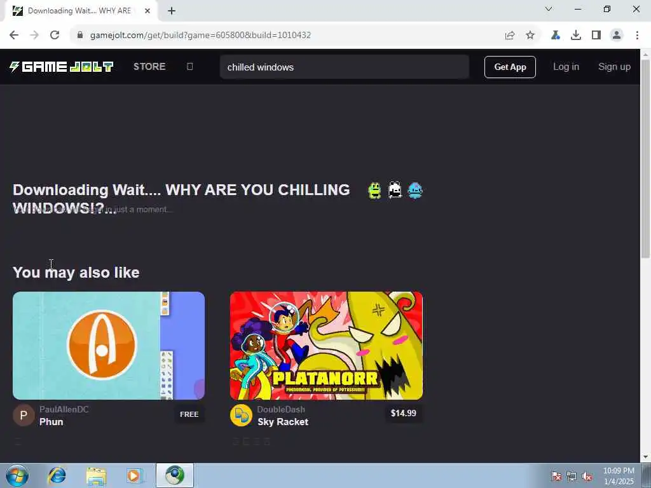Screen dimensions: 651x488
Task: Open the Sky Racket title link
Action: click(x=283, y=422)
